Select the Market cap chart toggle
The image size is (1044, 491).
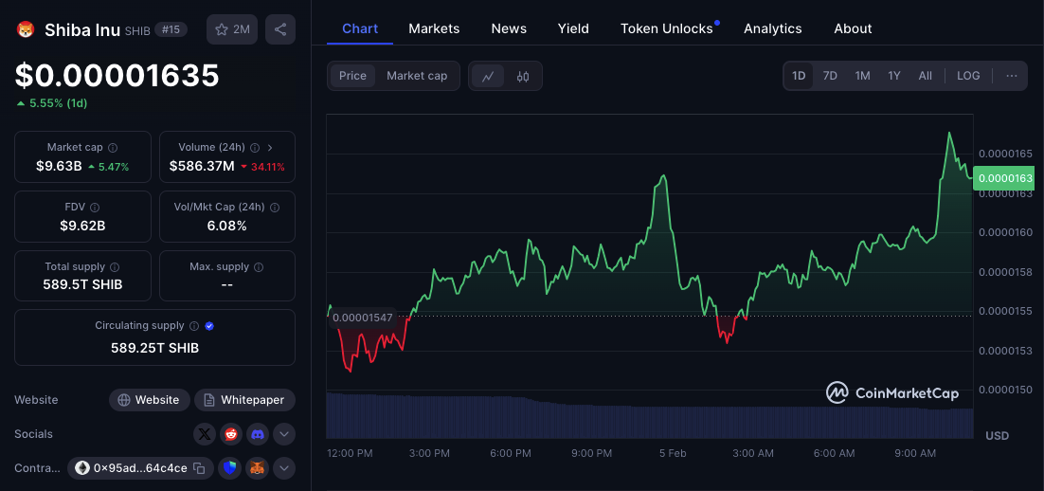click(417, 76)
